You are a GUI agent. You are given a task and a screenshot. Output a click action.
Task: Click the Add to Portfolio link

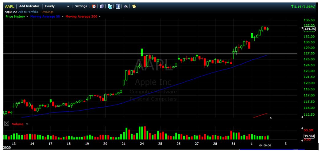[x=28, y=12]
